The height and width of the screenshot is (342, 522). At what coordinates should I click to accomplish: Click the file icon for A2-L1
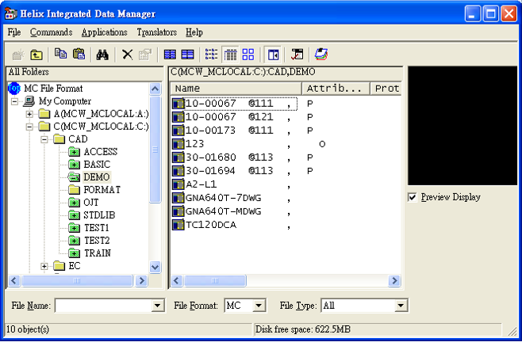tap(178, 184)
